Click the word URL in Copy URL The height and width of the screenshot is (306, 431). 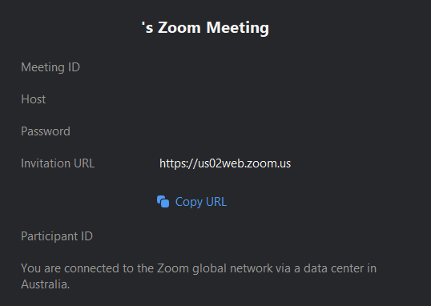tap(216, 202)
